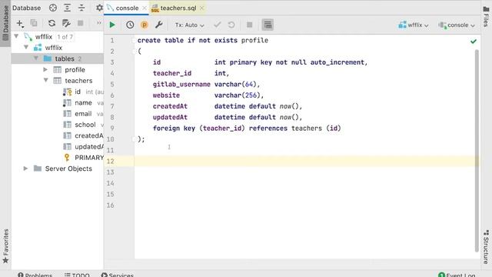The height and width of the screenshot is (277, 492).
Task: Open the Event Log
Action: pyautogui.click(x=456, y=275)
